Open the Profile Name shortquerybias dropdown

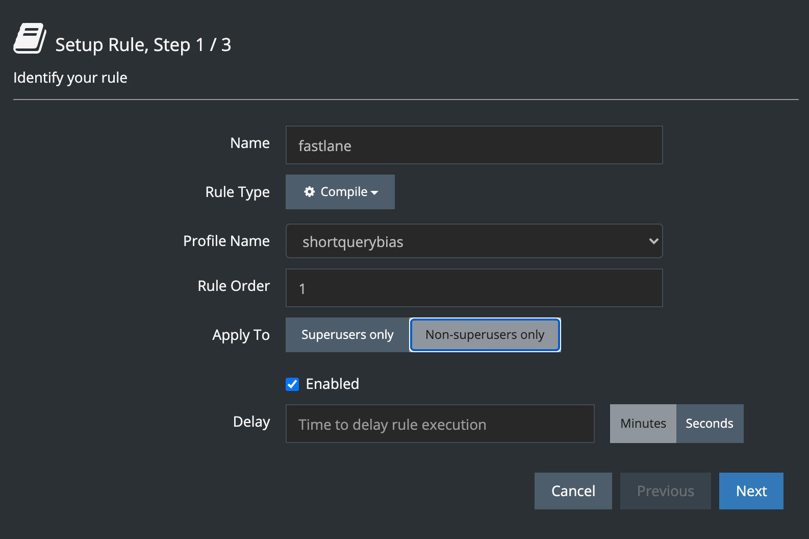pyautogui.click(x=473, y=241)
